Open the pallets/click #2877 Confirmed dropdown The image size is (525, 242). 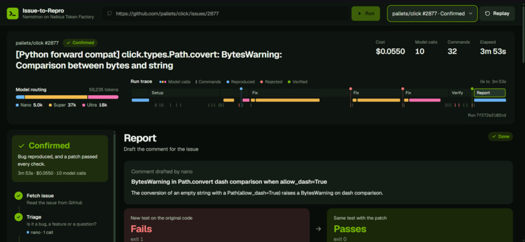(433, 14)
